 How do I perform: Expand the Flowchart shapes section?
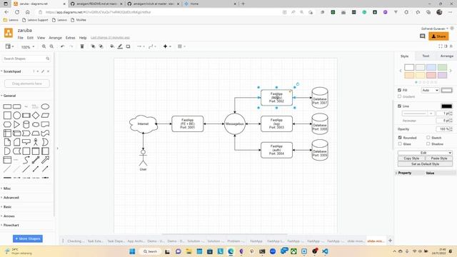click(x=11, y=226)
